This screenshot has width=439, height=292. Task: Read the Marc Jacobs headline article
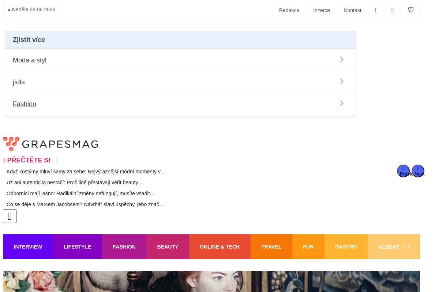pyautogui.click(x=85, y=204)
